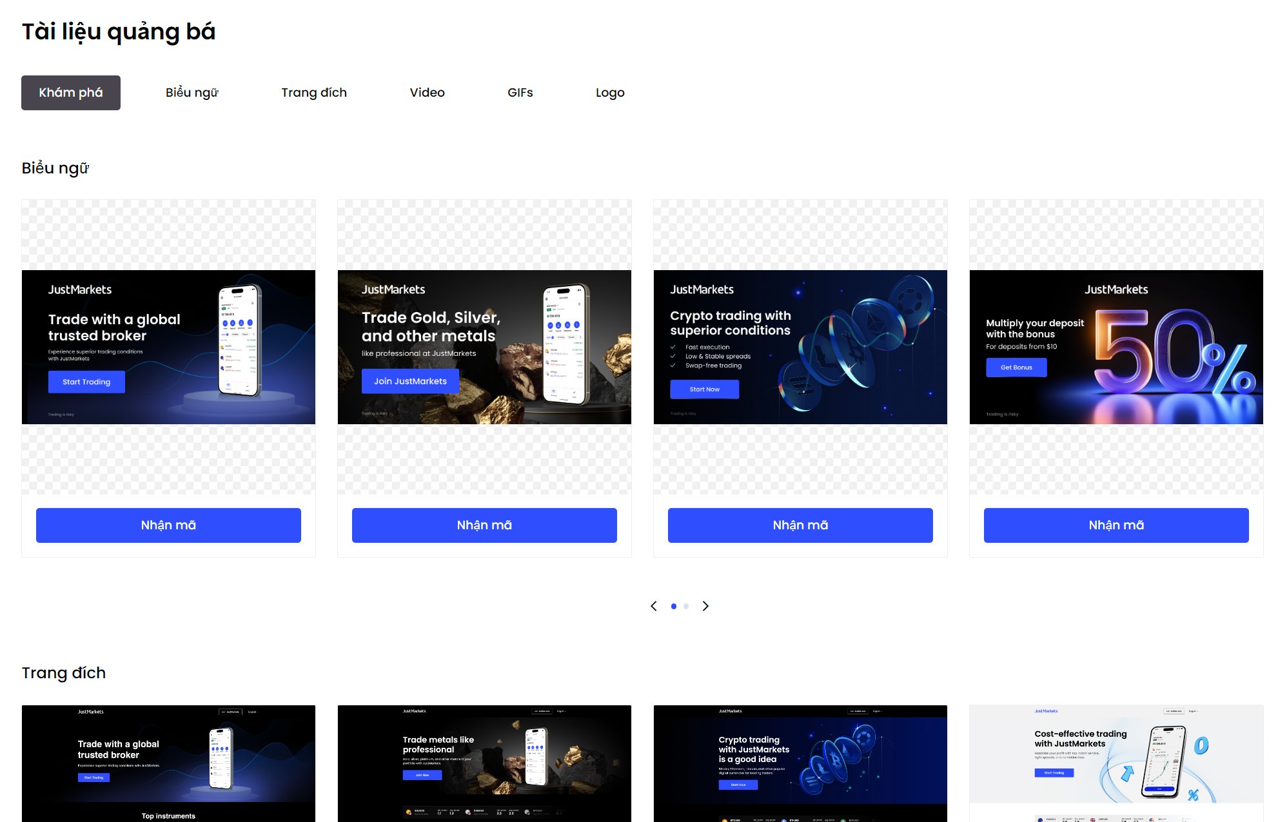Open the Multiply your deposit banner preview
This screenshot has height=822, width=1278.
(1116, 347)
